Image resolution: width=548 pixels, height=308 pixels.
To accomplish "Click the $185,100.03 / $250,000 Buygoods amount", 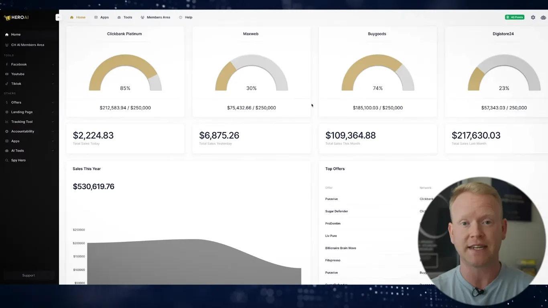I will tap(378, 108).
